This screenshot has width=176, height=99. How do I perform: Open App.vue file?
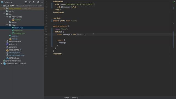click(x=15, y=36)
